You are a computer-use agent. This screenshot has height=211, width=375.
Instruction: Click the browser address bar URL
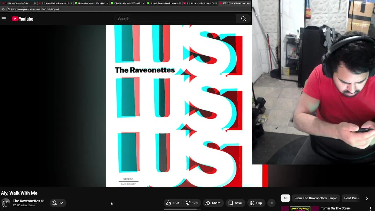point(35,9)
